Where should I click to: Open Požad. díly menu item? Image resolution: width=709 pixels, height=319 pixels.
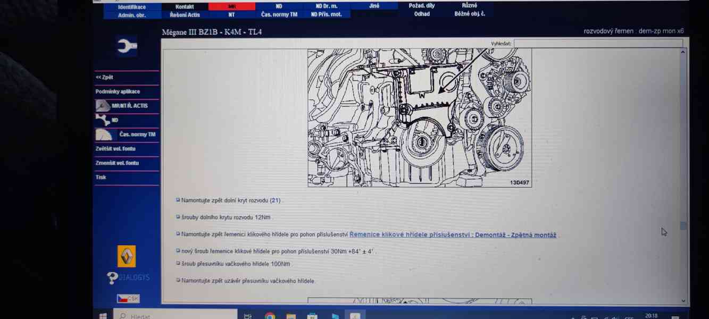(x=422, y=6)
